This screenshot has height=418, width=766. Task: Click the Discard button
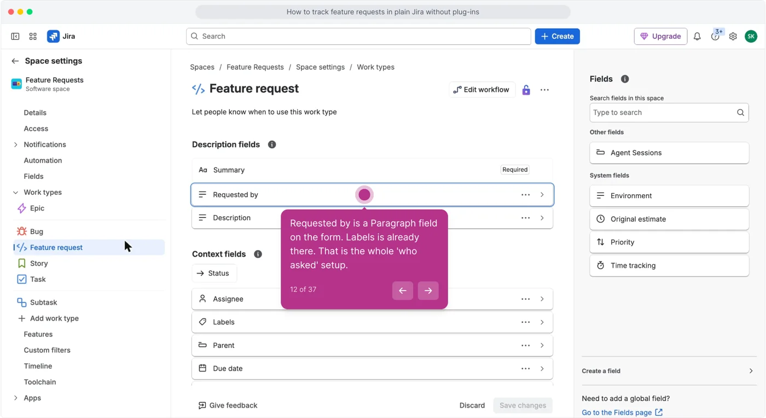tap(472, 405)
